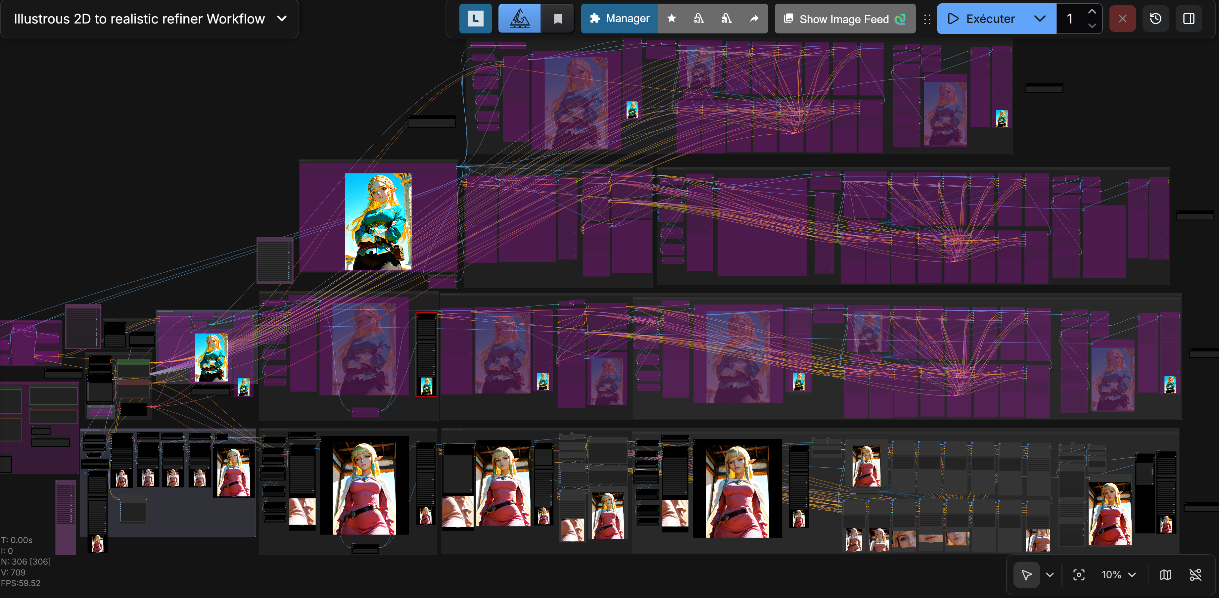
Task: Click the bookmark icon in the top toolbar
Action: click(x=558, y=19)
